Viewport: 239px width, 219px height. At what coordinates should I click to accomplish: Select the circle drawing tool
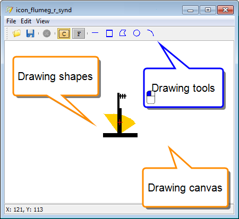coord(136,33)
